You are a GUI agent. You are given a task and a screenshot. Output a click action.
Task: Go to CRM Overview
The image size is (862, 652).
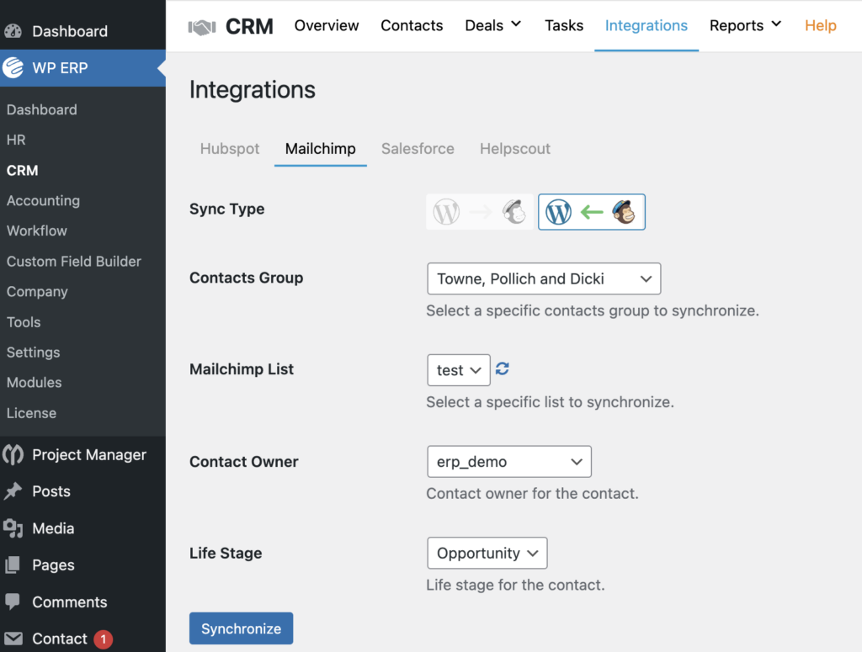point(327,25)
